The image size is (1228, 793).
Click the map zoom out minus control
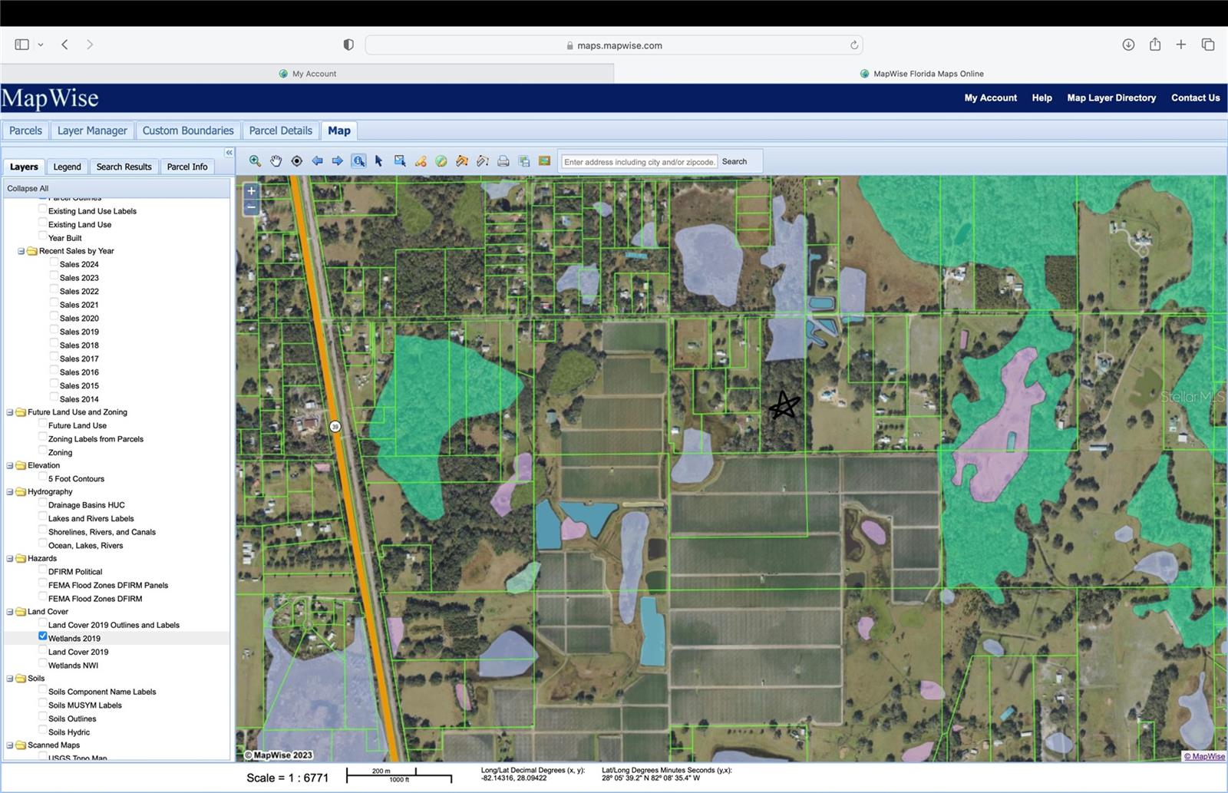click(251, 208)
